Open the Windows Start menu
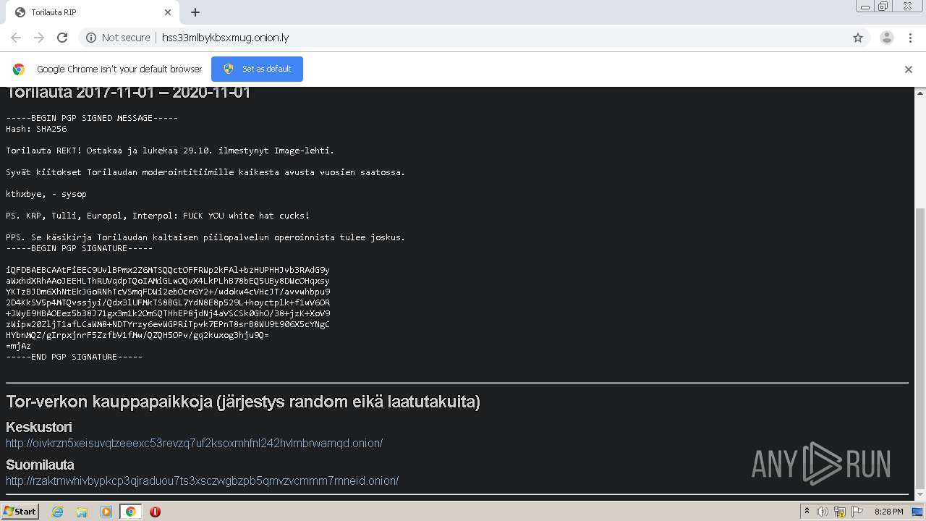 click(x=20, y=511)
